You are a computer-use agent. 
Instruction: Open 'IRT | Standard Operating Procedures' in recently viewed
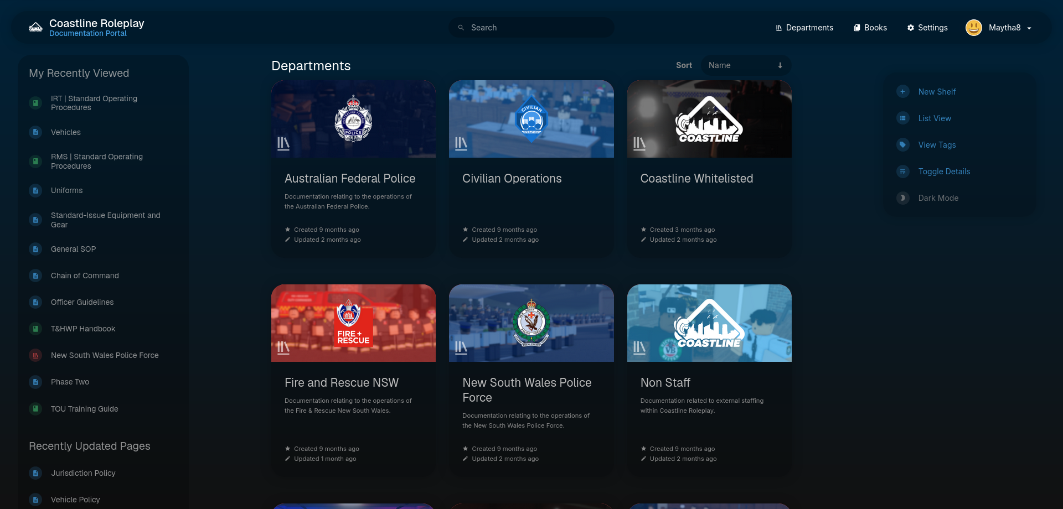tap(94, 103)
